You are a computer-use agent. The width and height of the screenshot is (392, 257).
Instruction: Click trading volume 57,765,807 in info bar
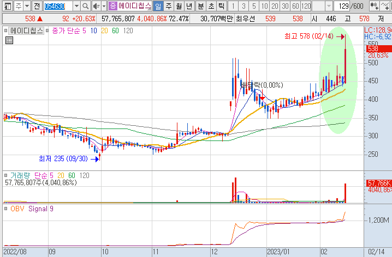[x=118, y=19]
